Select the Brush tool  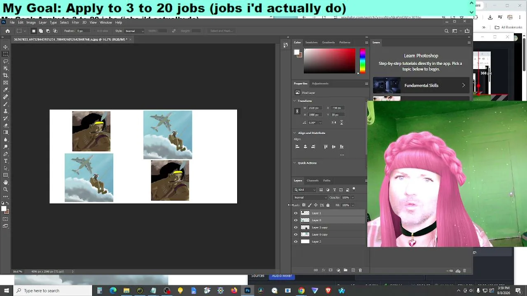tap(5, 104)
